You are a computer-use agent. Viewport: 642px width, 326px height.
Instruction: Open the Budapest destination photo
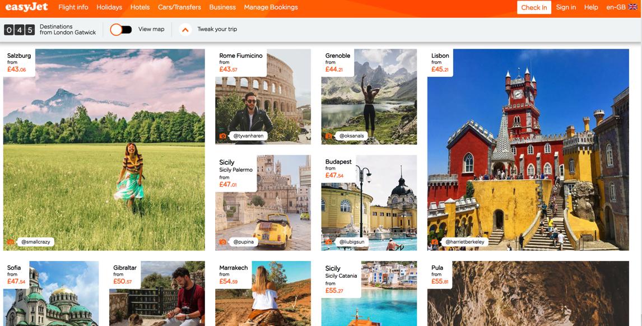pos(369,203)
